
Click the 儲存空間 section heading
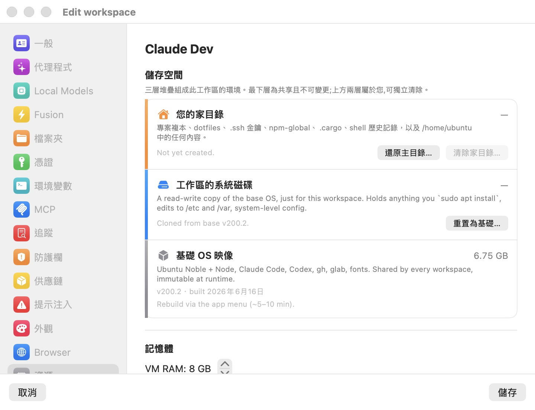point(164,75)
